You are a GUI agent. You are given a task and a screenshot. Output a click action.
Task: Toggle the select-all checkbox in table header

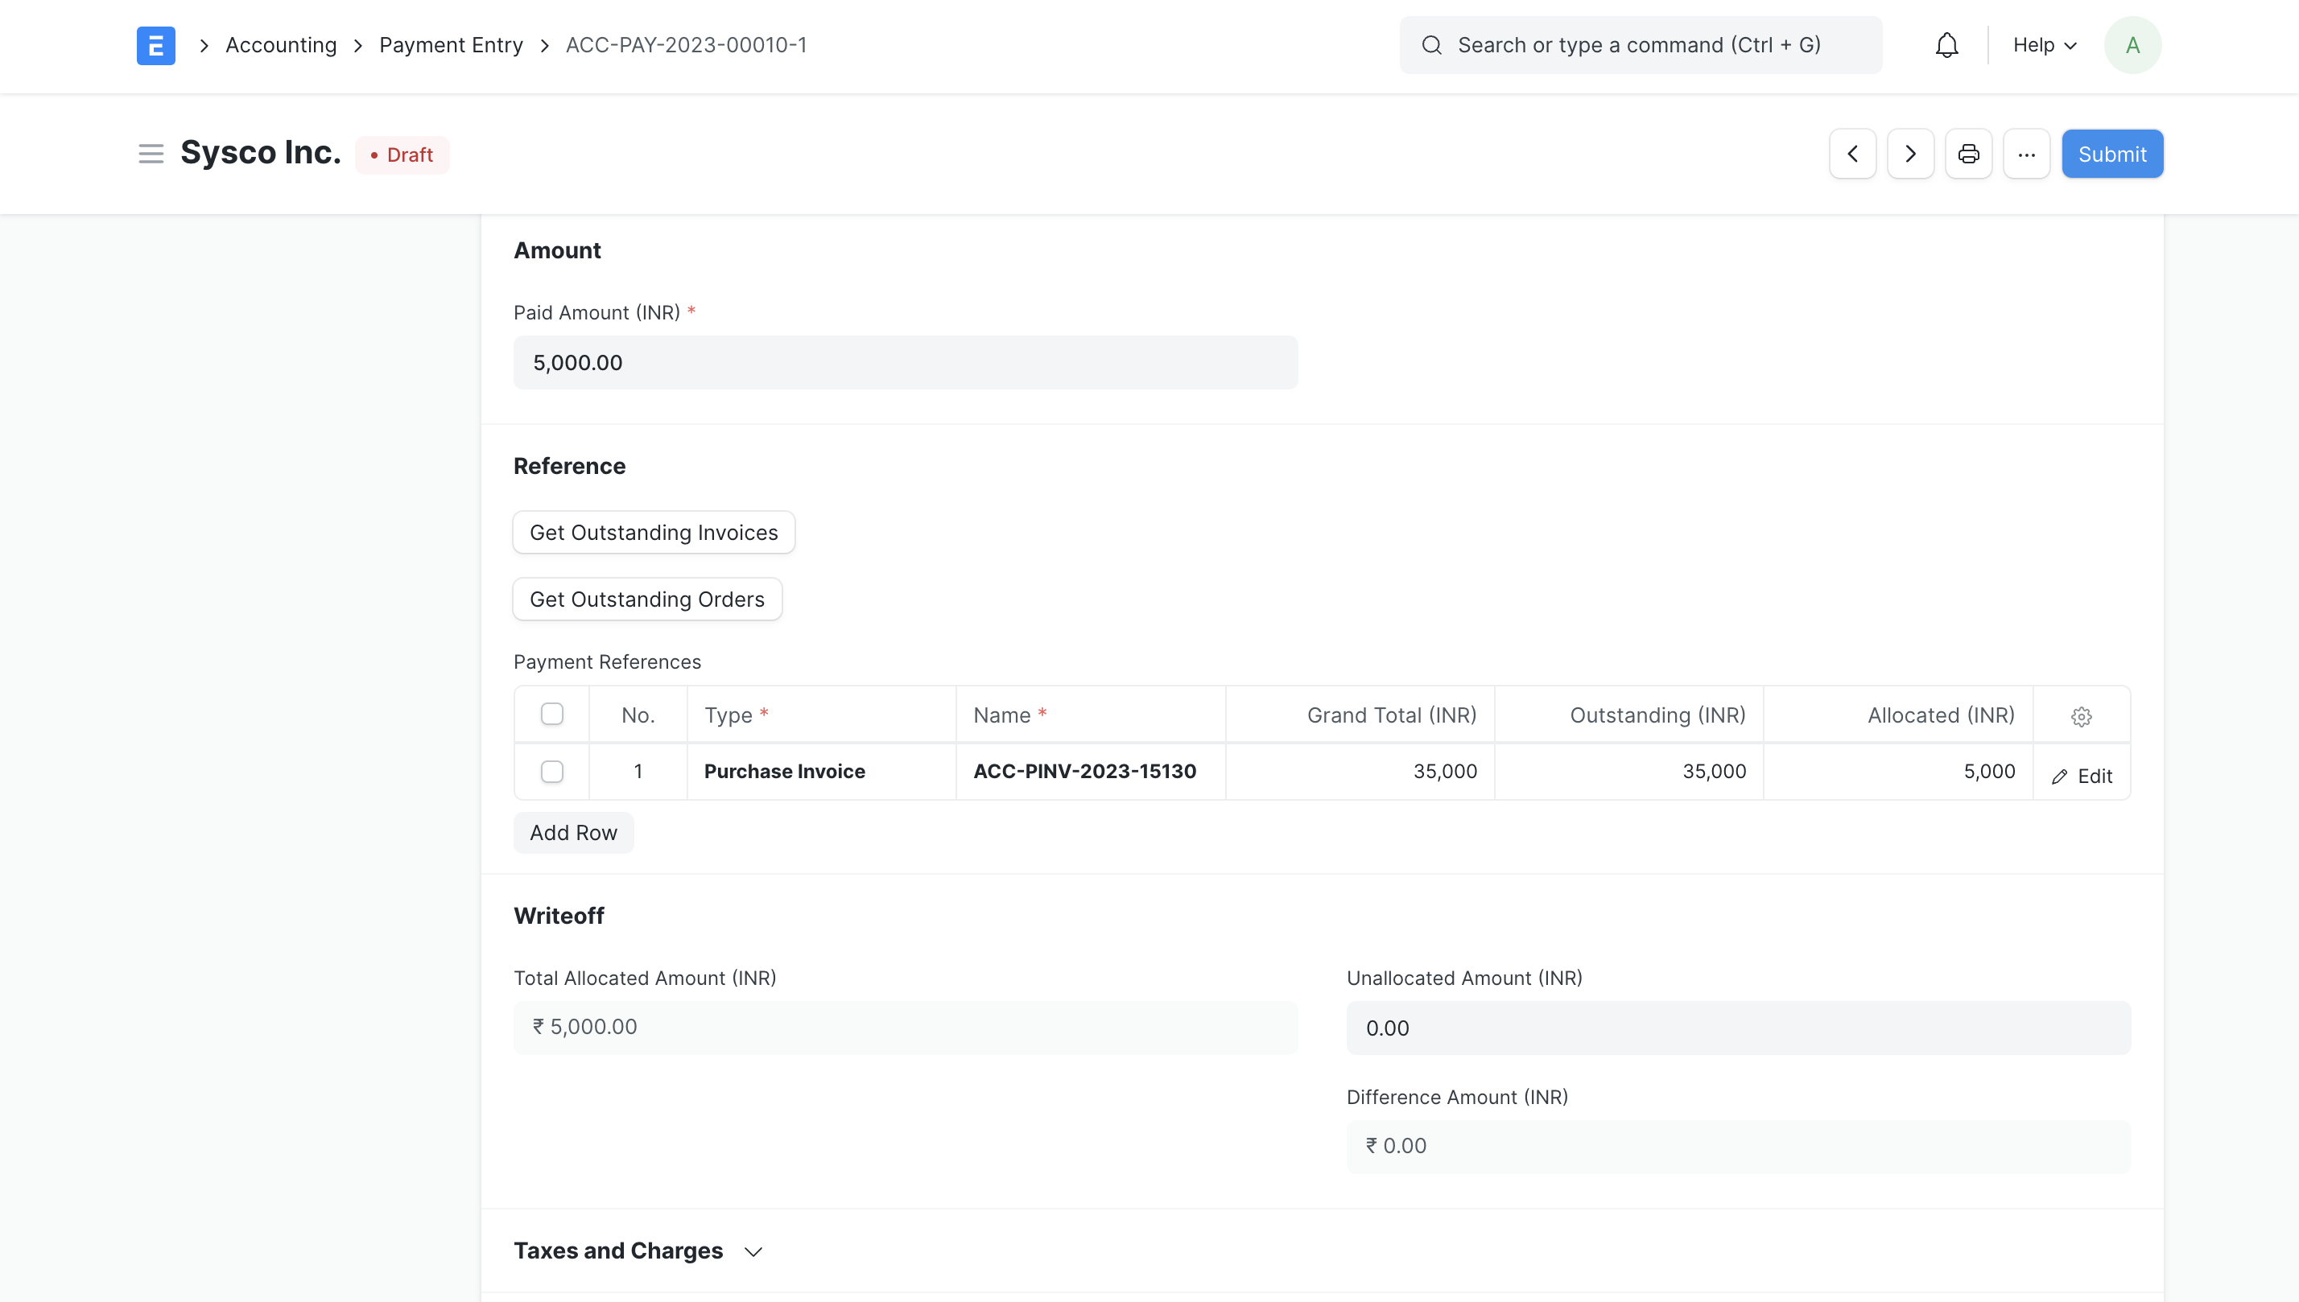click(x=552, y=714)
